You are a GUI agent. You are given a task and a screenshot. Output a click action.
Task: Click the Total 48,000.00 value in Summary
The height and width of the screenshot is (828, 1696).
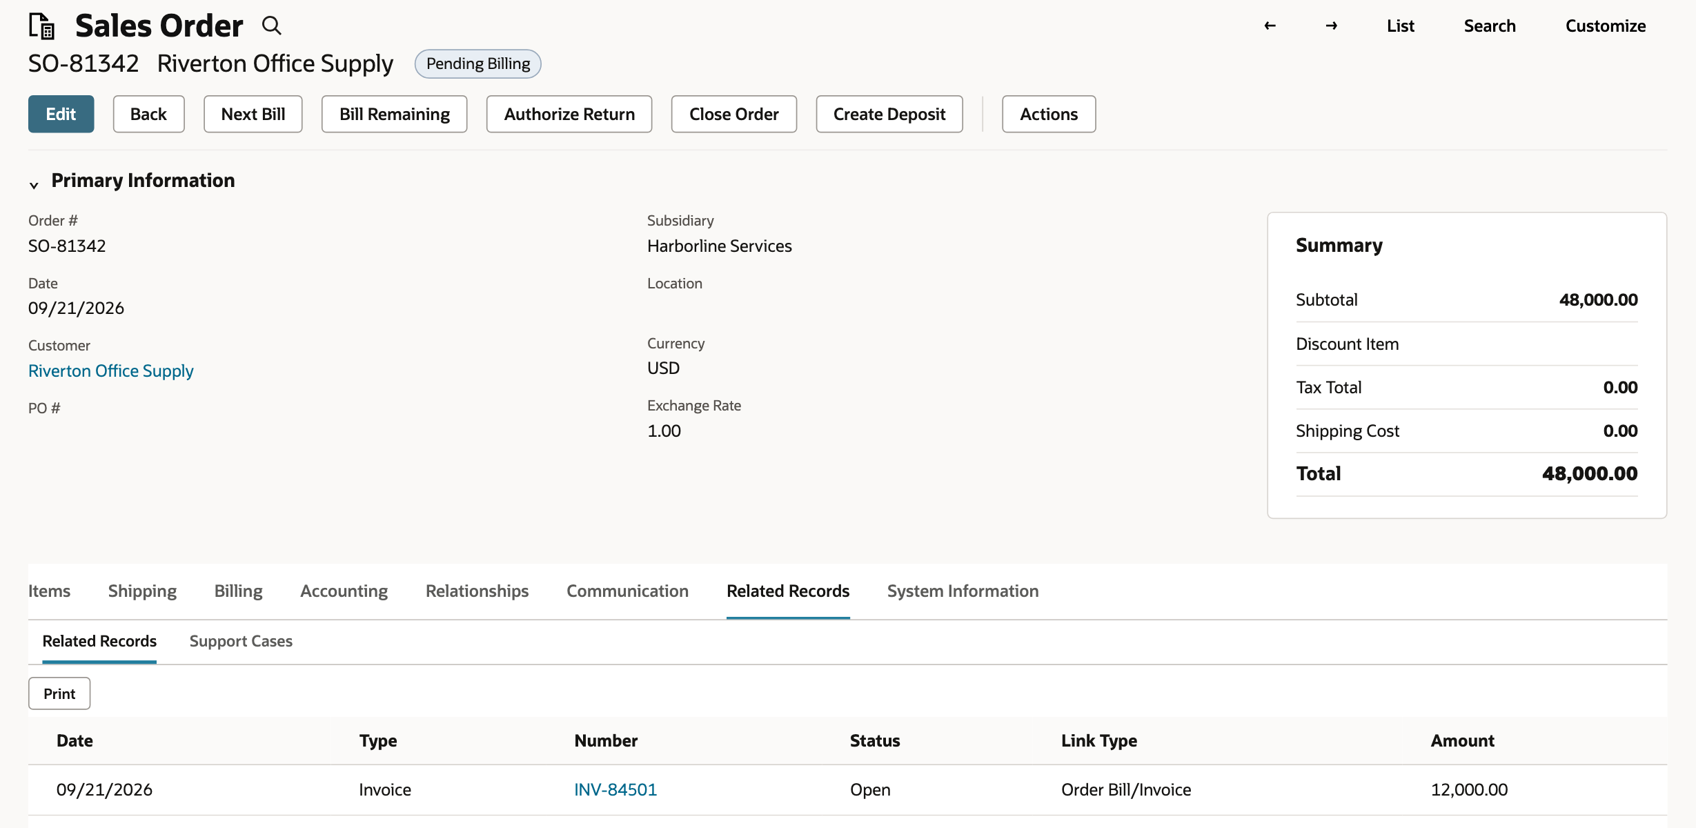1590,473
